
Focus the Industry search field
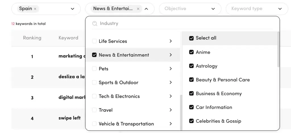pyautogui.click(x=182, y=23)
